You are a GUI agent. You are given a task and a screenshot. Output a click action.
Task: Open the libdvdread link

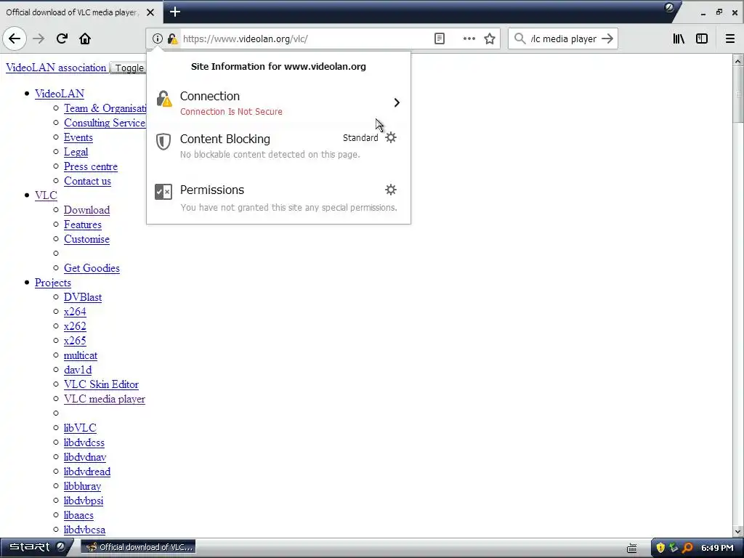coord(87,472)
